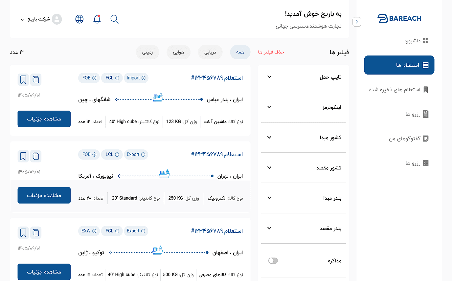The height and width of the screenshot is (281, 452).
Task: Bookmark the inquiry to شانگهای ، چین
Action: [23, 80]
